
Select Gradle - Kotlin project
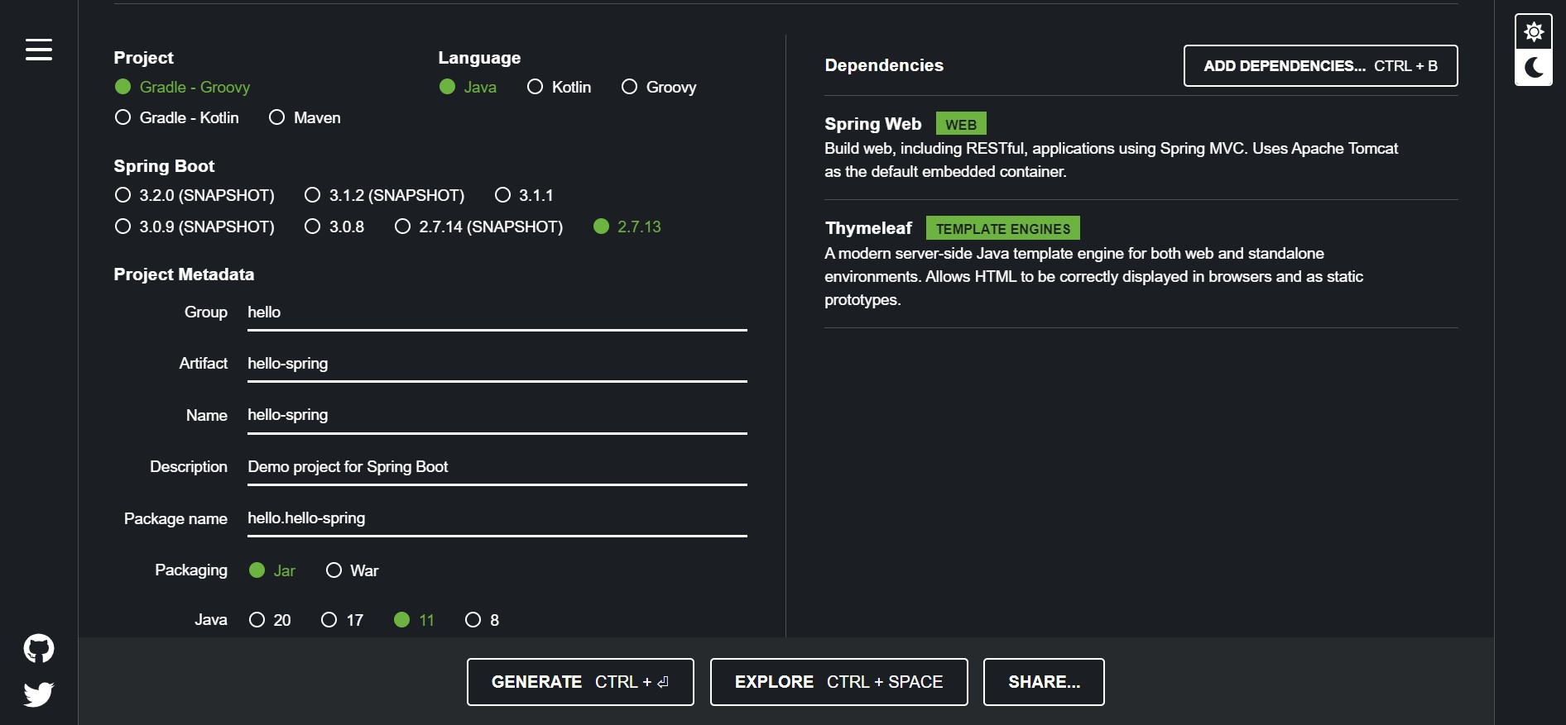[x=177, y=117]
